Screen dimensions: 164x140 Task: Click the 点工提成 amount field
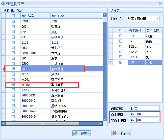click(145, 114)
